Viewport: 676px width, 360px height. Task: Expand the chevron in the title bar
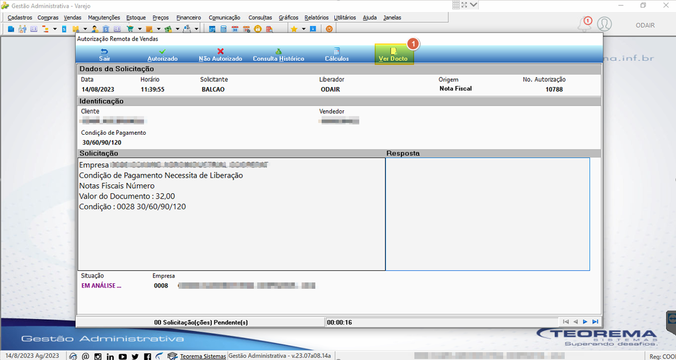pos(473,5)
